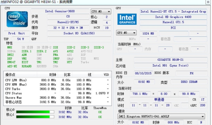Click the DDR3 SDRAM memory type field

[x=189, y=82]
